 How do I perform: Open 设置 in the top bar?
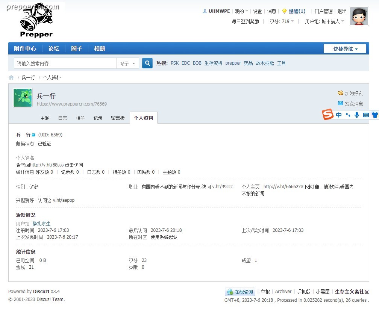pos(258,11)
